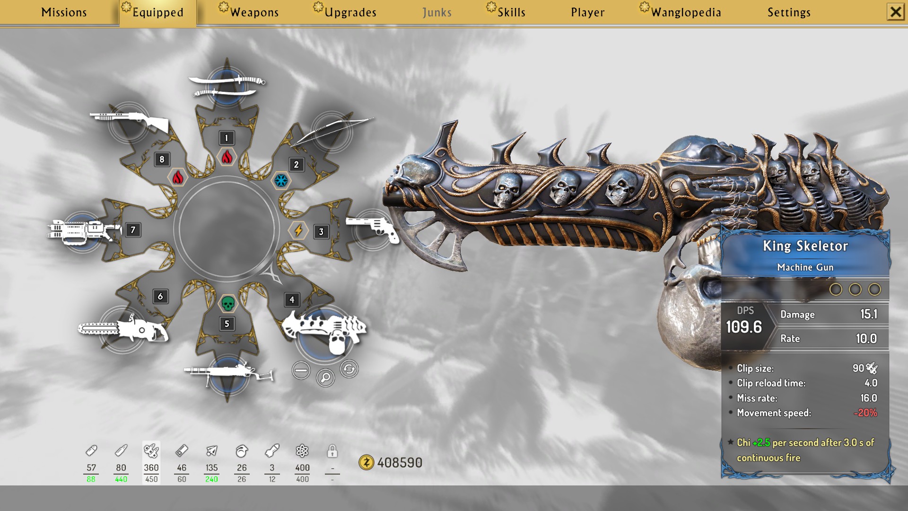Screen dimensions: 908x511
Task: Switch to the Weapons tab
Action: (x=254, y=12)
